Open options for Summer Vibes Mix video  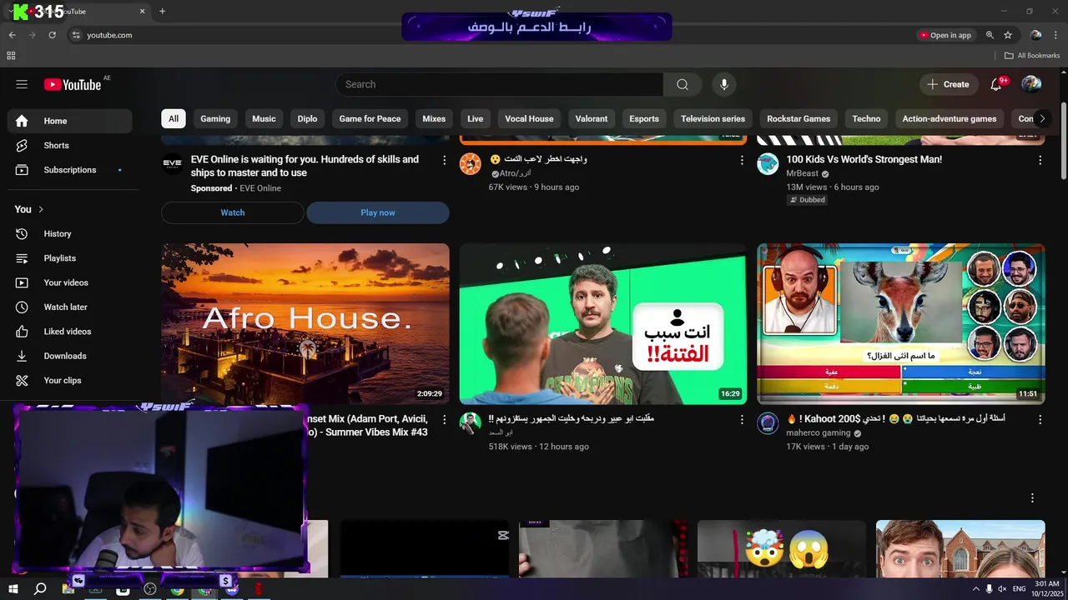click(444, 419)
